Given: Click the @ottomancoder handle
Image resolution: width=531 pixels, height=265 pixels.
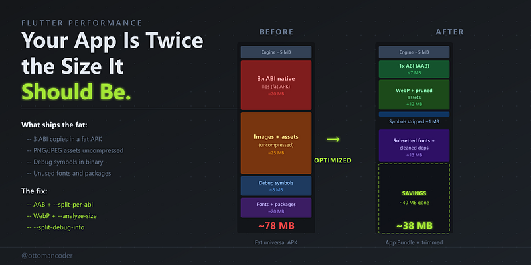Looking at the screenshot, I should [x=46, y=256].
